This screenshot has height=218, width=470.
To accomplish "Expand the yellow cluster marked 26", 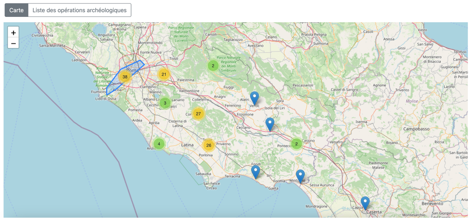I will point(209,145).
